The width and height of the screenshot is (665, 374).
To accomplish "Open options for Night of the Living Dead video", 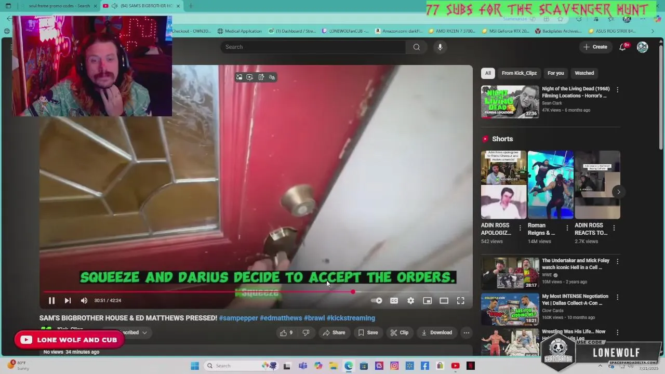I will (617, 90).
